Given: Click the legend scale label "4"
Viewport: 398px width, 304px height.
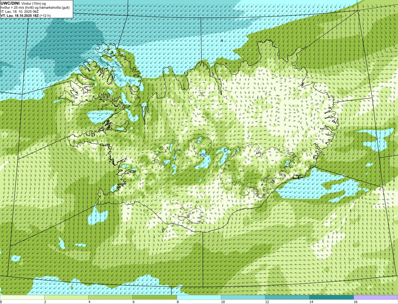Looking at the screenshot, I should (x=89, y=302).
